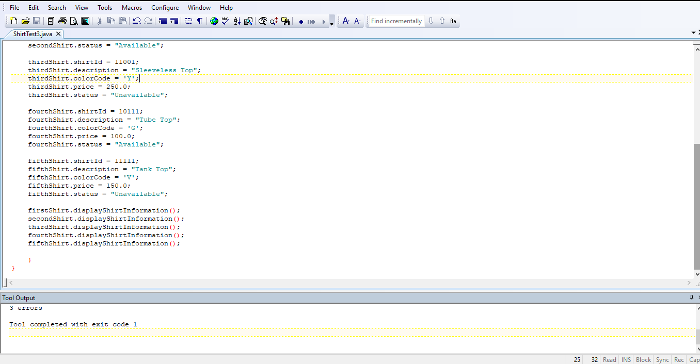The width and height of the screenshot is (700, 364).
Task: Open the Macros menu
Action: coord(132,7)
